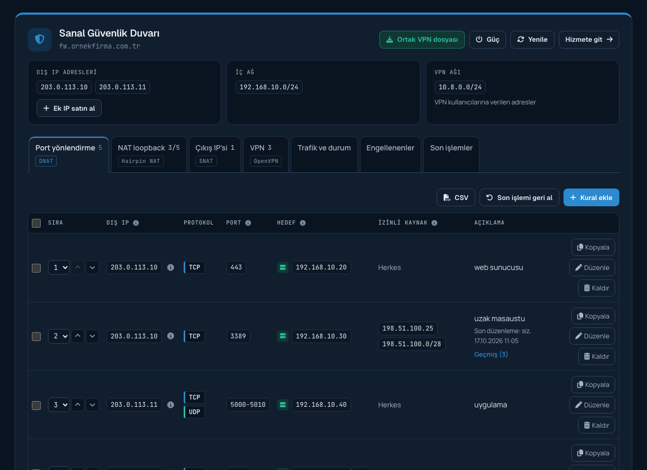Click Düzenle for the uzak masaustu rule
Viewport: 647px width, 470px height.
tap(592, 336)
